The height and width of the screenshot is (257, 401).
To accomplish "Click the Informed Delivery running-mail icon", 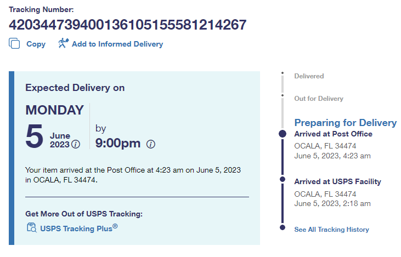I will [63, 43].
